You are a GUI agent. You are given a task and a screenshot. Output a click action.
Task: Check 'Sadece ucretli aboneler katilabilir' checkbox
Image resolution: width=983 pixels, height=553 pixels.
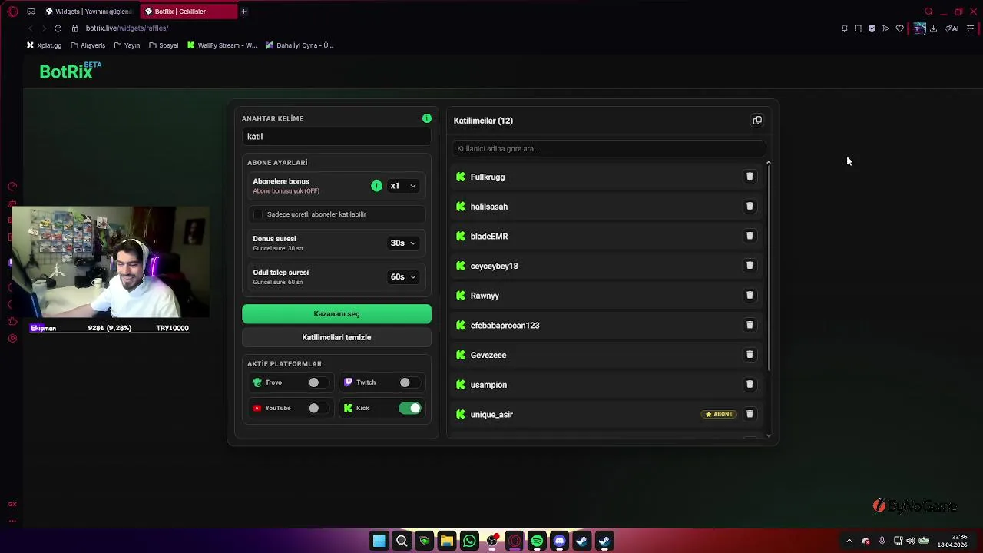click(258, 214)
